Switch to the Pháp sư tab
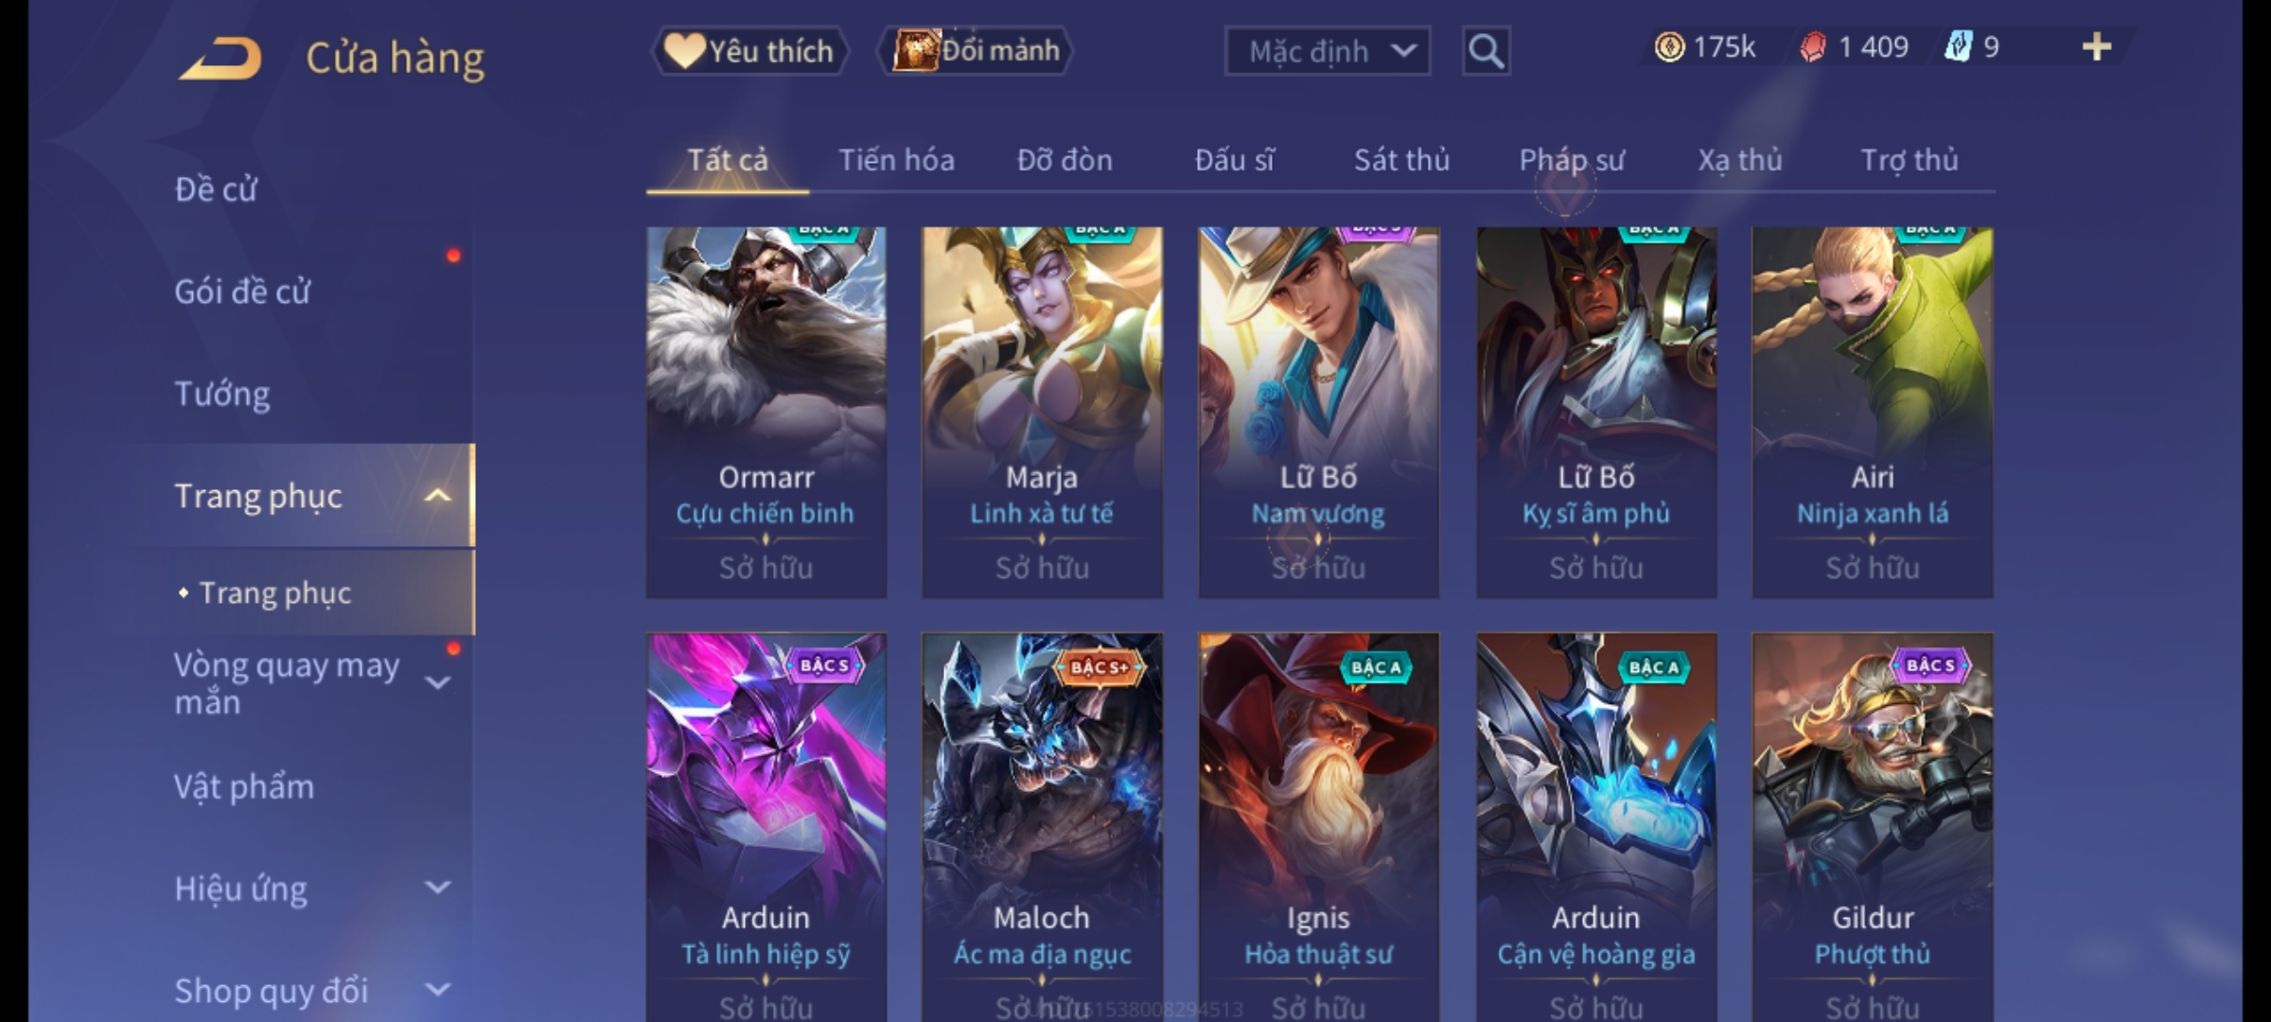The width and height of the screenshot is (2271, 1022). pos(1571,160)
